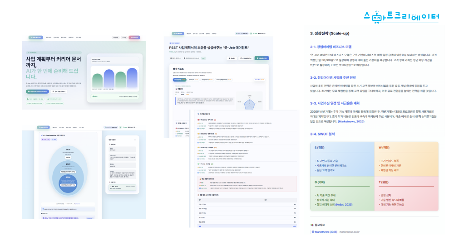Screen dimensions: 454x245
Task: Click the globe icon beside Marketnews reference
Action: [x=313, y=232]
